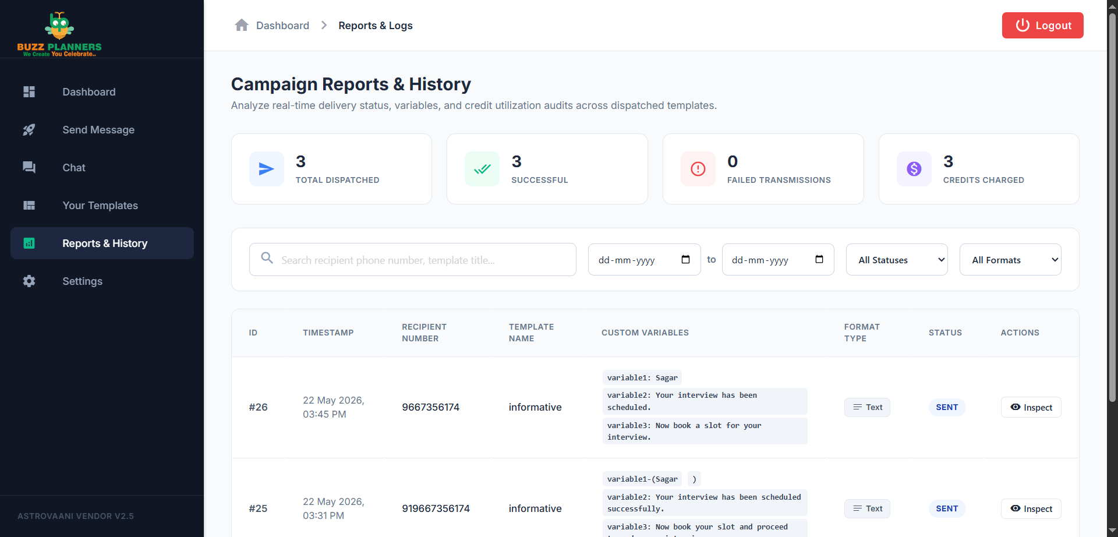Viewport: 1118px width, 537px height.
Task: Open Send Message in the sidebar
Action: (x=102, y=130)
